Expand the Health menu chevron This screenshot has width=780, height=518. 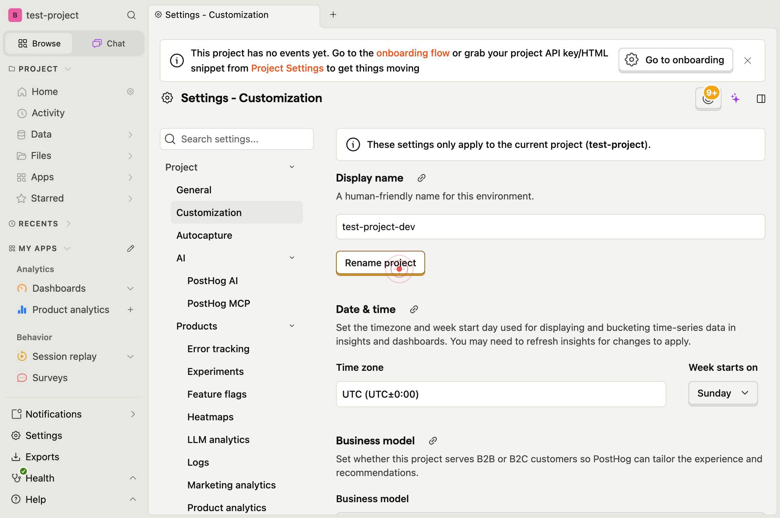(x=133, y=478)
